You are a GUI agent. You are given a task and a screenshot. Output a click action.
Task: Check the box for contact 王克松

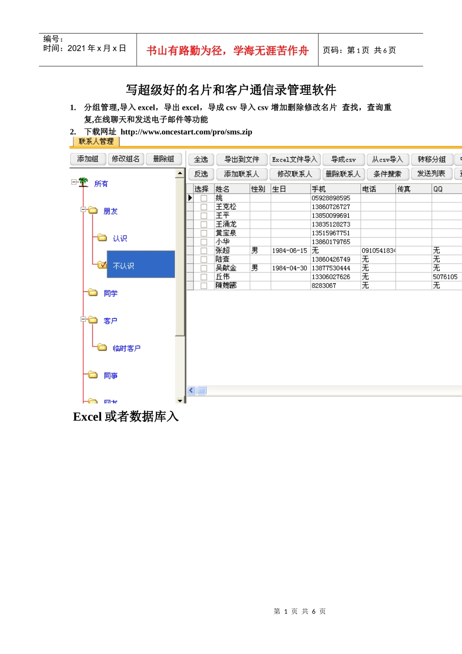point(204,207)
